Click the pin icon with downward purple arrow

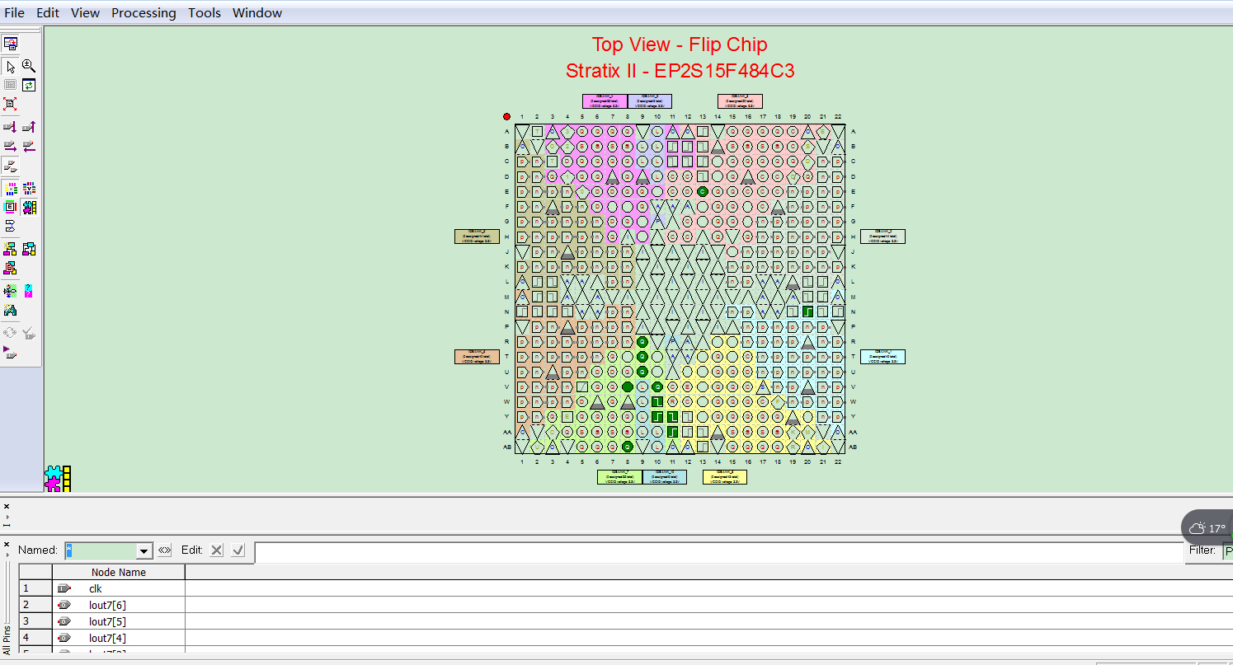tap(10, 127)
